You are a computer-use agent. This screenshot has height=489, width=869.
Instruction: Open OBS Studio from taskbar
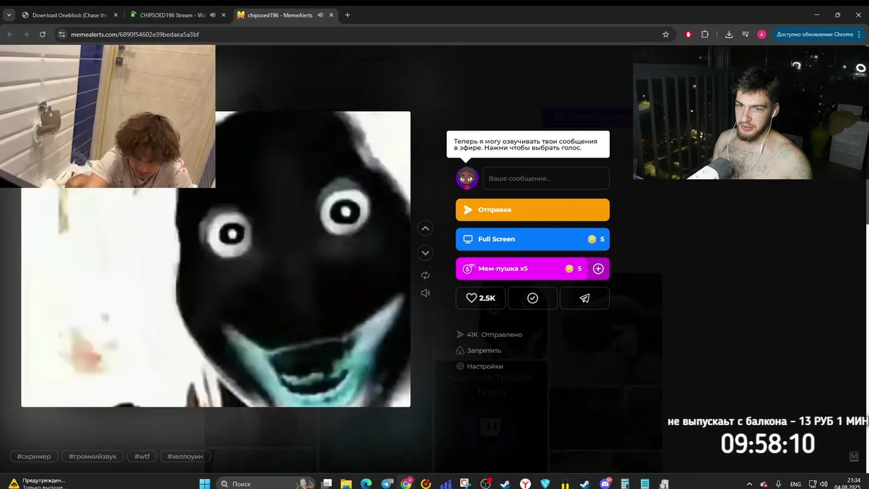(485, 484)
